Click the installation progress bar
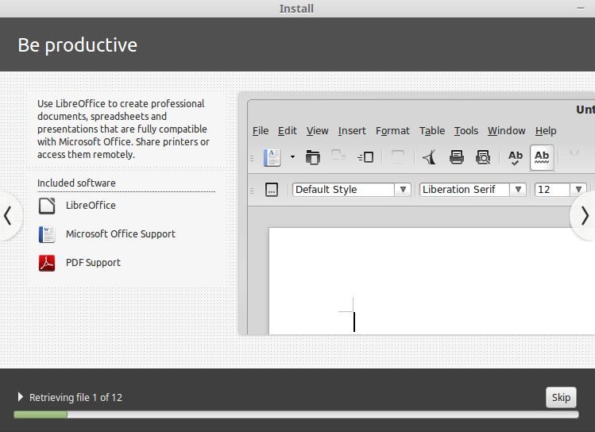The height and width of the screenshot is (432, 595). tap(296, 415)
